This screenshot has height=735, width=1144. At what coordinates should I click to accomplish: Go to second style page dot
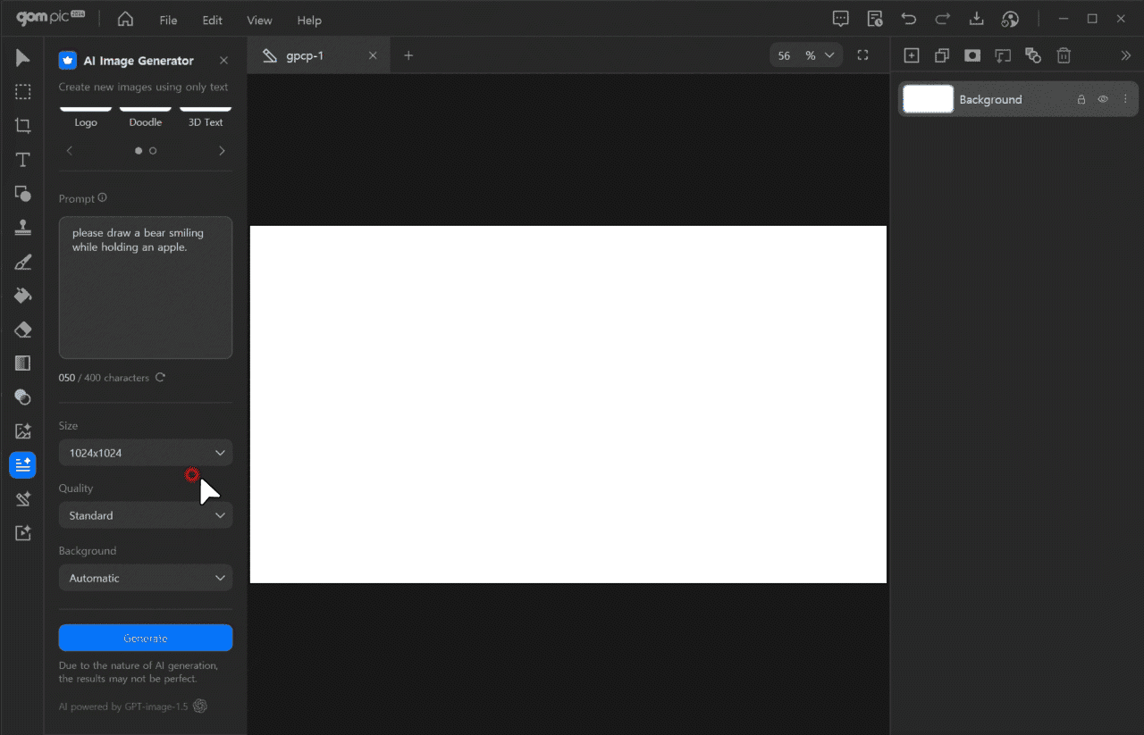[153, 151]
